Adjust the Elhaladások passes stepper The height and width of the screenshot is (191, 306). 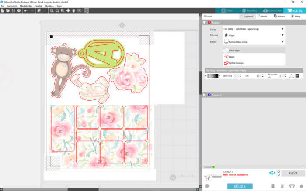click(x=285, y=76)
